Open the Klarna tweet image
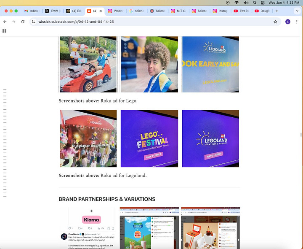This screenshot has width=303, height=249. [x=88, y=228]
